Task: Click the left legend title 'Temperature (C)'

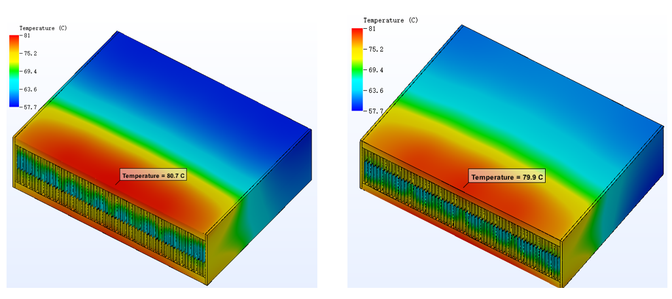Action: 43,28
